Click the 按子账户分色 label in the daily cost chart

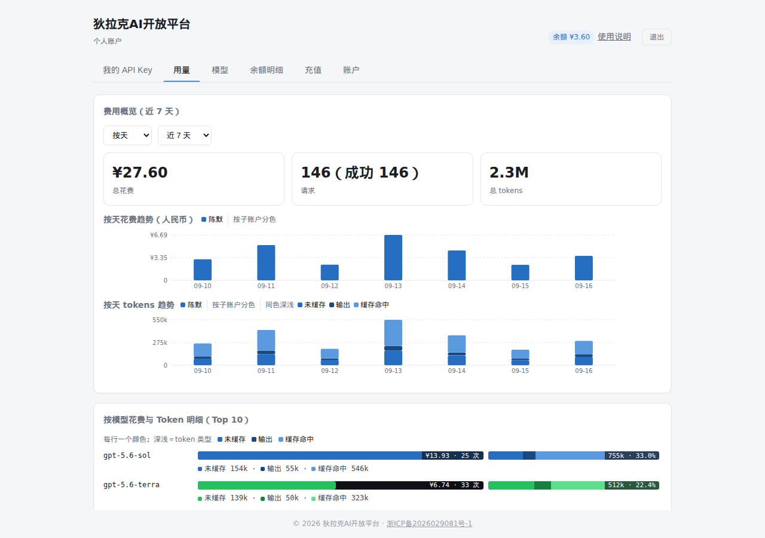(x=255, y=219)
